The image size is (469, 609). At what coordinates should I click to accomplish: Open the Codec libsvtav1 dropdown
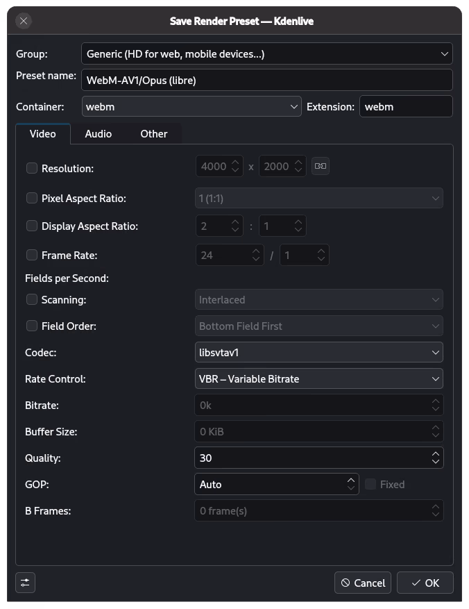[319, 353]
